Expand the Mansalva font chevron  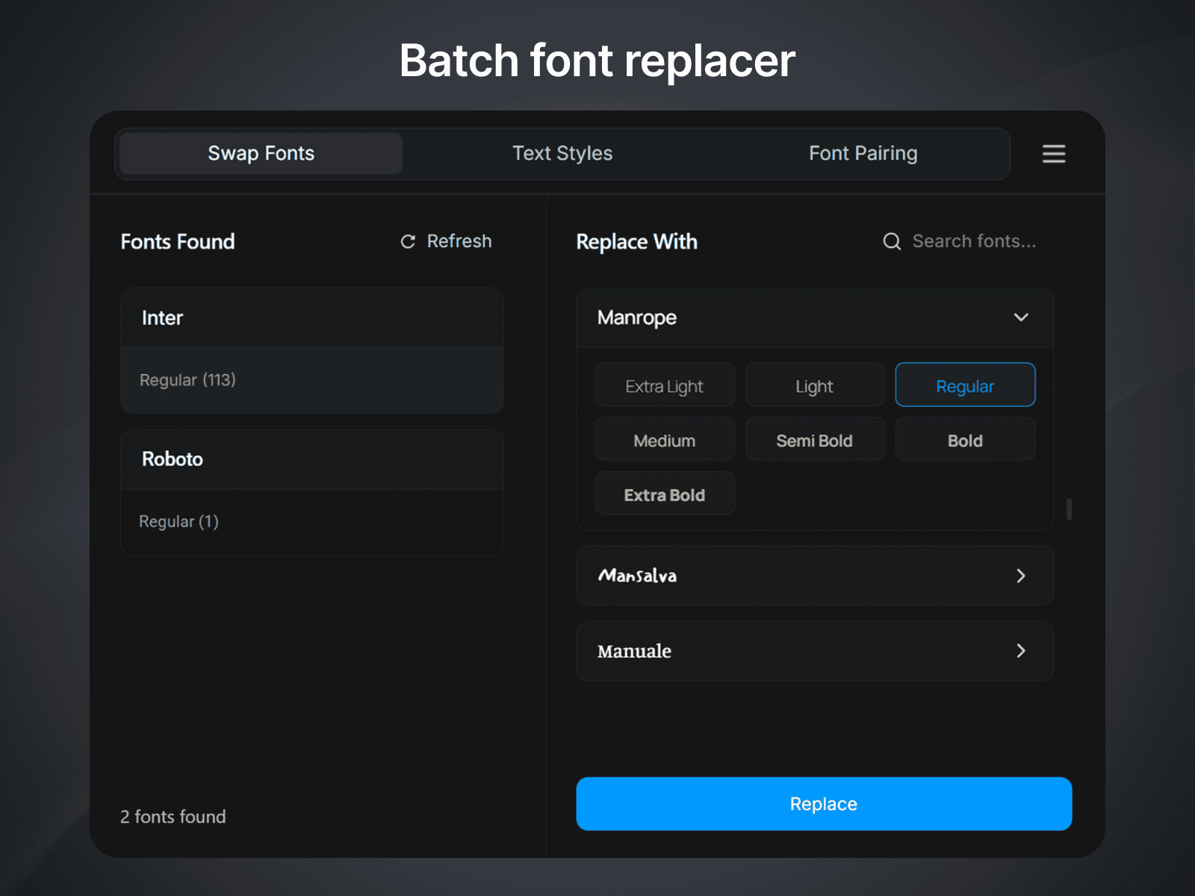point(1021,576)
